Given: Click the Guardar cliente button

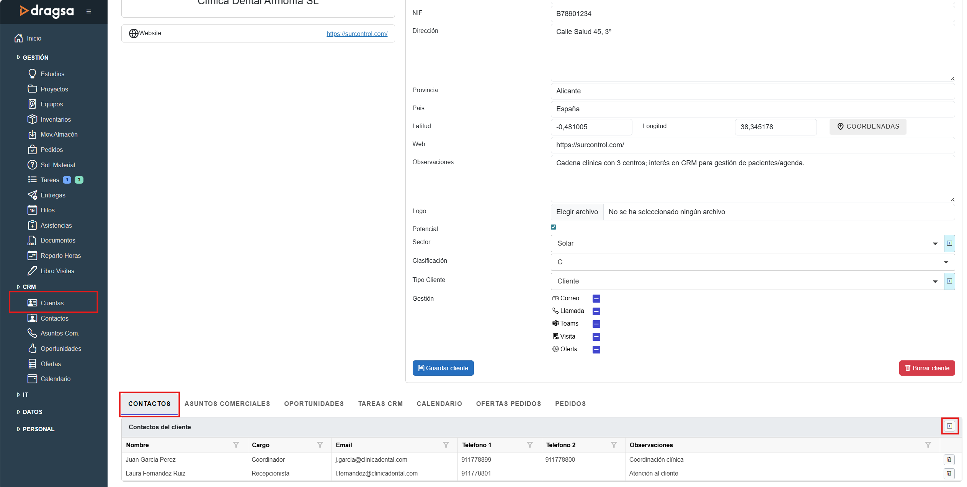Looking at the screenshot, I should 443,368.
